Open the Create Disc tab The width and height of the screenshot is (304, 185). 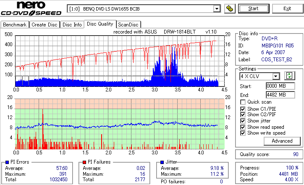tap(45, 25)
